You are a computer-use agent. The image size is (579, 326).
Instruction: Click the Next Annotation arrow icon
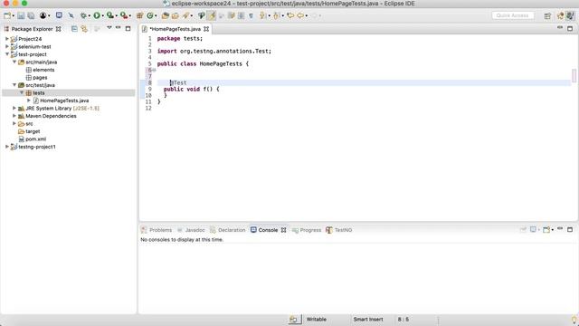pyautogui.click(x=262, y=15)
